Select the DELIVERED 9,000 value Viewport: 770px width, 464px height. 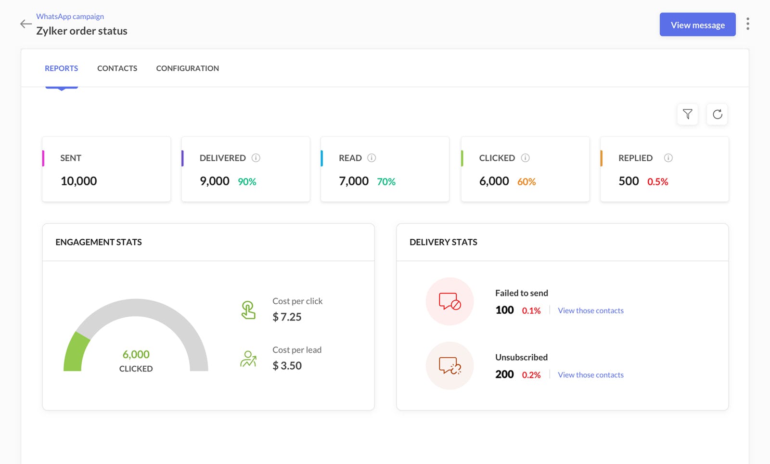215,181
